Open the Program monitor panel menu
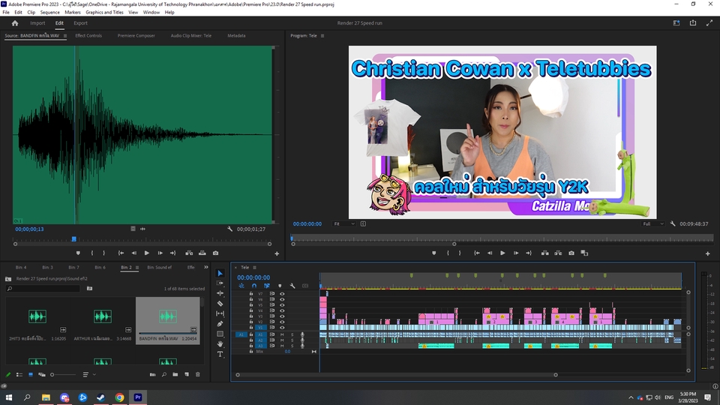The height and width of the screenshot is (405, 720). click(322, 36)
